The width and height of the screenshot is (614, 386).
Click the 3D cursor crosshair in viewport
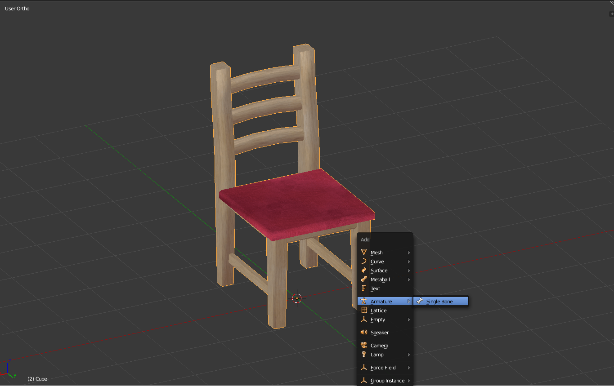(297, 298)
